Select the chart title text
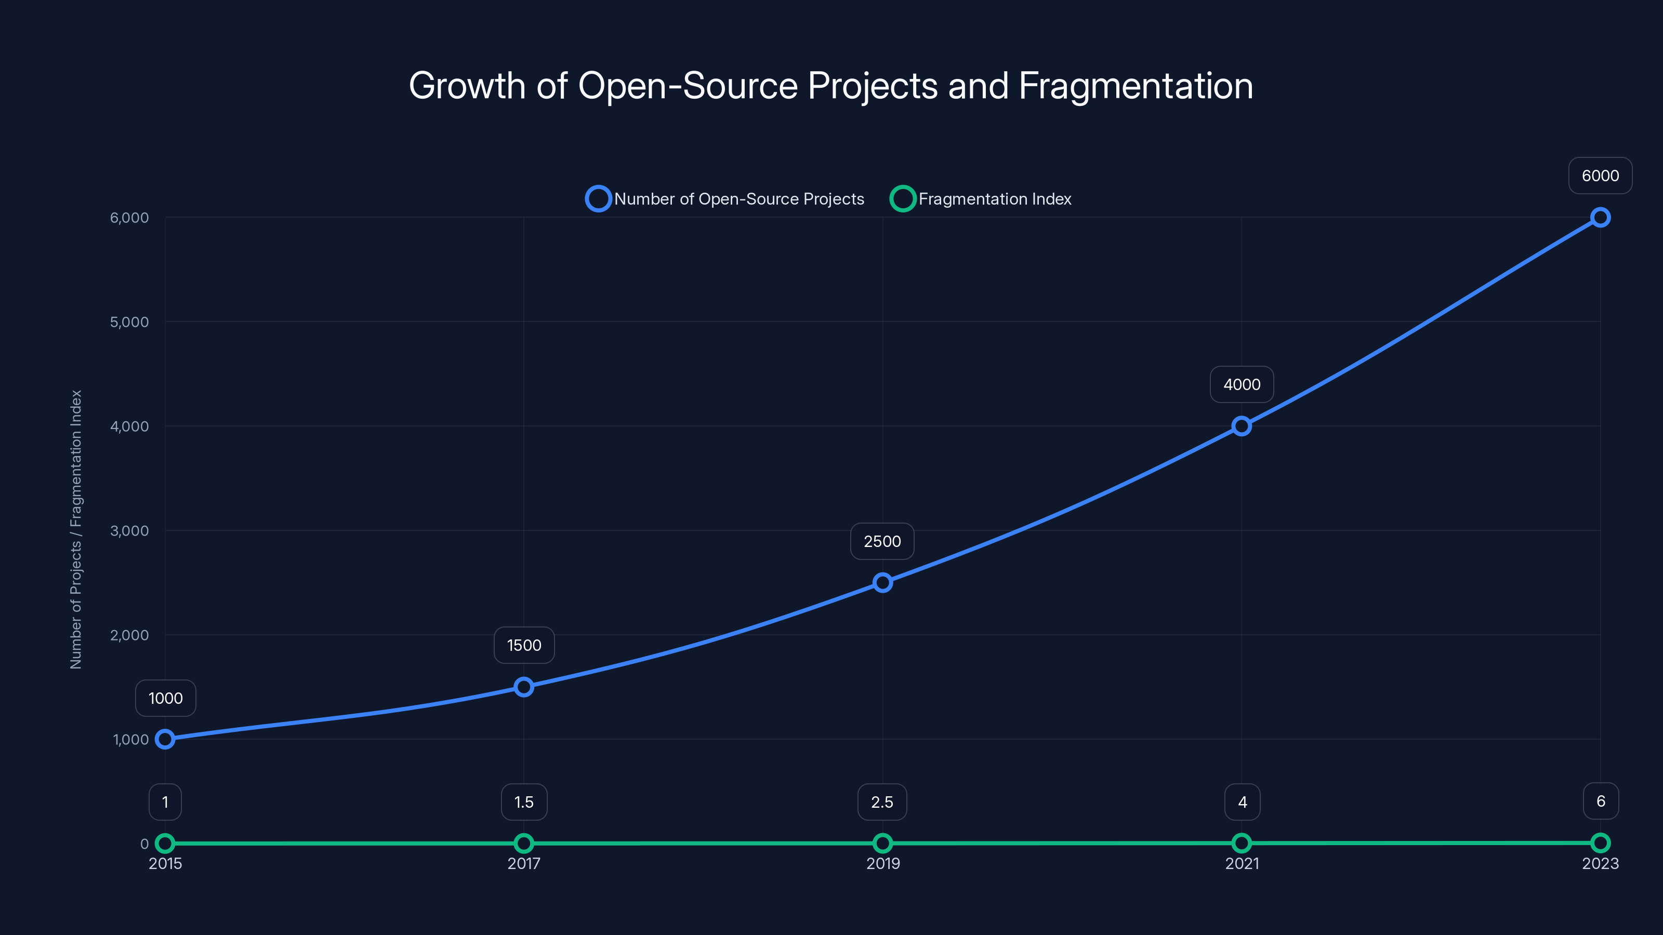This screenshot has height=935, width=1663. click(x=831, y=85)
